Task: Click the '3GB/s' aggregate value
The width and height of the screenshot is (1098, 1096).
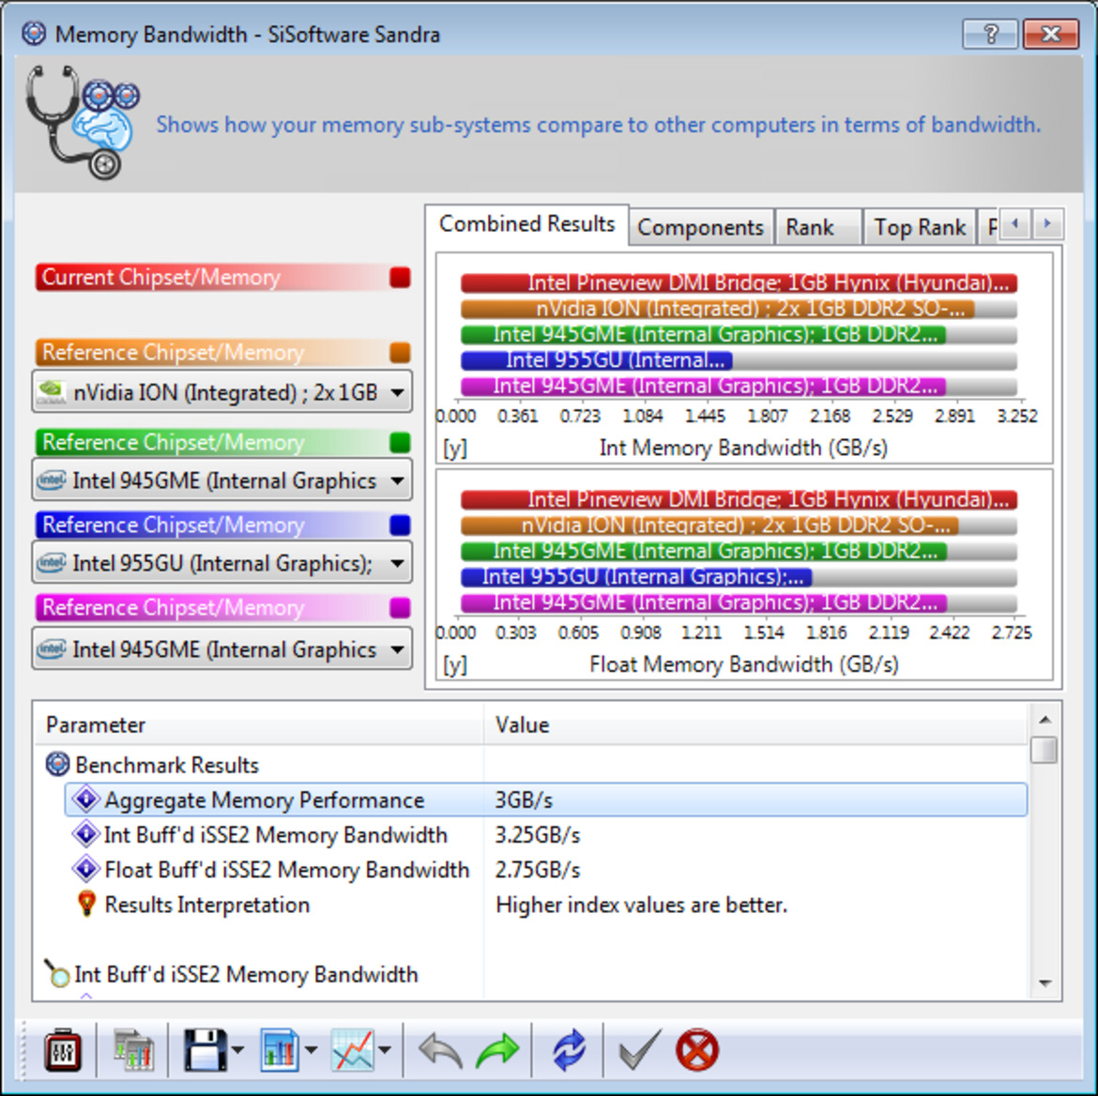Action: click(524, 799)
